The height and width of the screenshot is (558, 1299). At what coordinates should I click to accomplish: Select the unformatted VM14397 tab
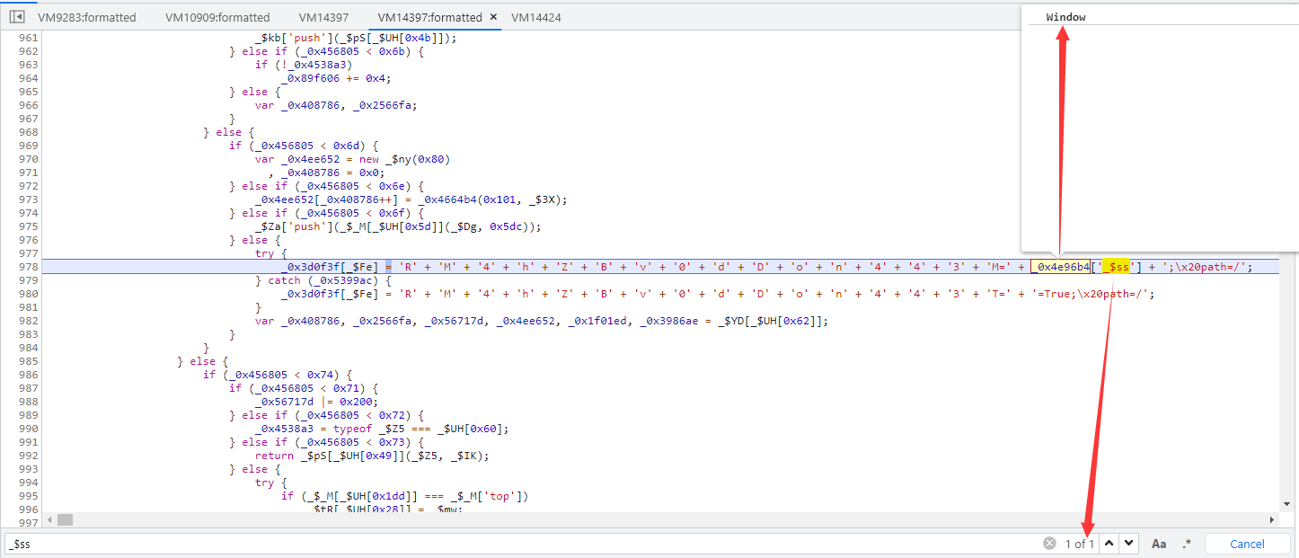point(323,17)
